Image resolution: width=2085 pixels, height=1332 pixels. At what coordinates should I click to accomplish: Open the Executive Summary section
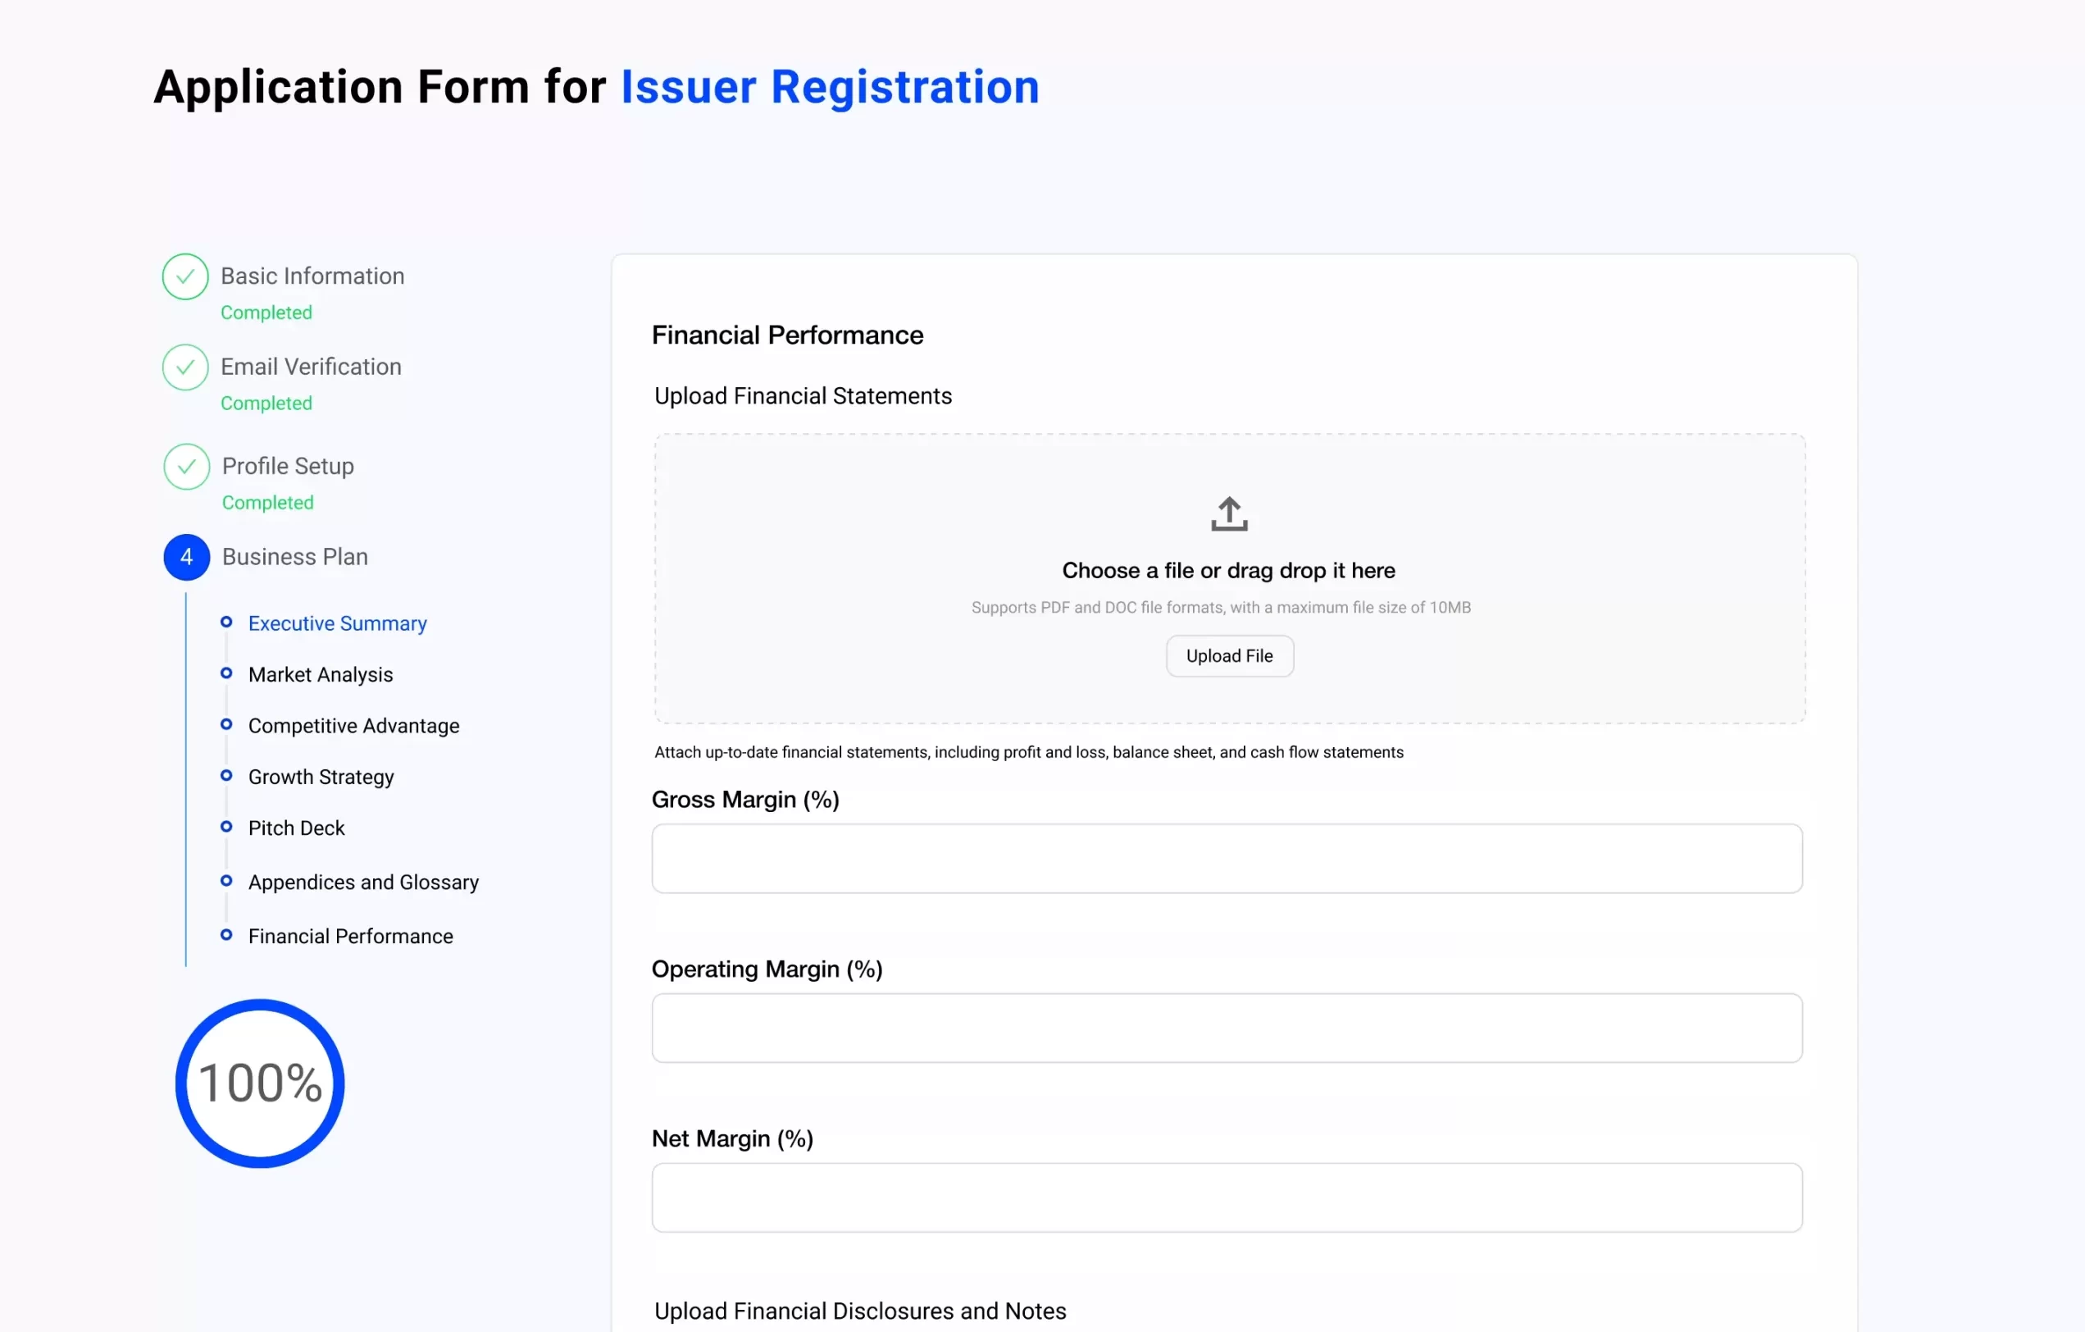(x=337, y=623)
